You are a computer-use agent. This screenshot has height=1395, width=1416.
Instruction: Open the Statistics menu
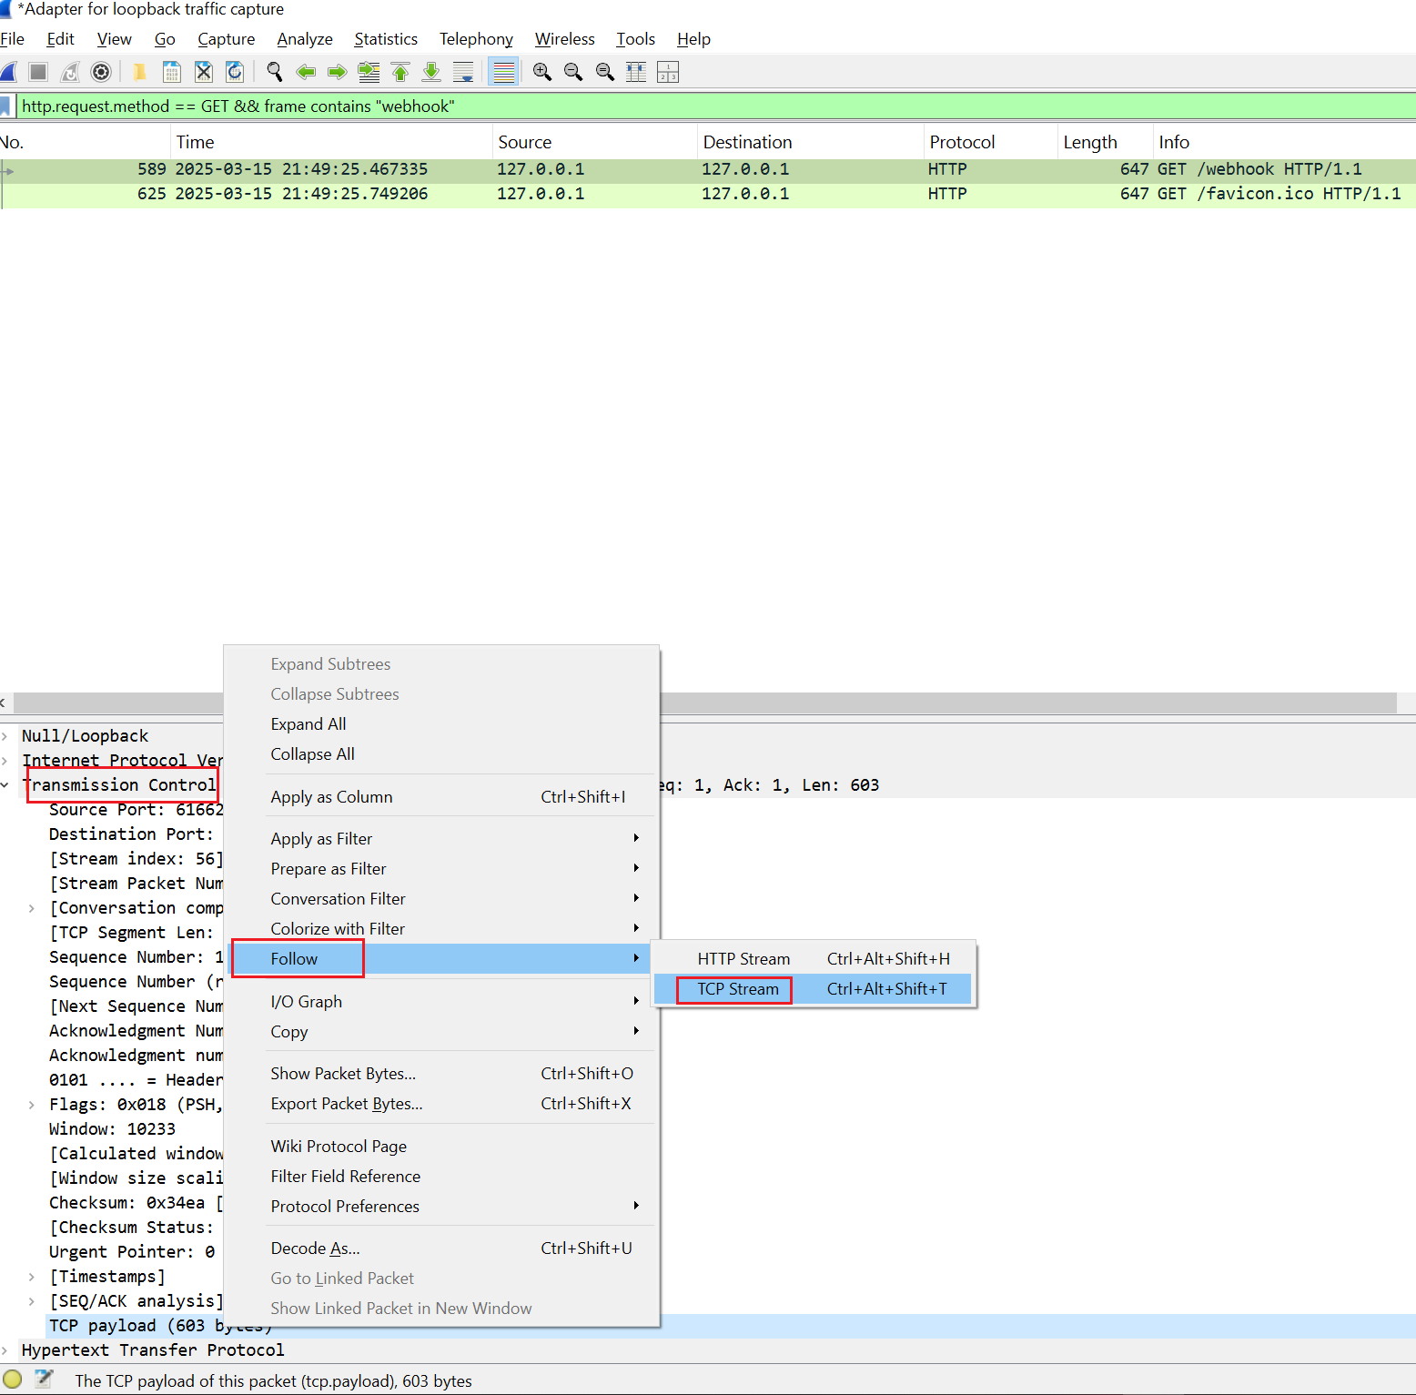pyautogui.click(x=385, y=39)
